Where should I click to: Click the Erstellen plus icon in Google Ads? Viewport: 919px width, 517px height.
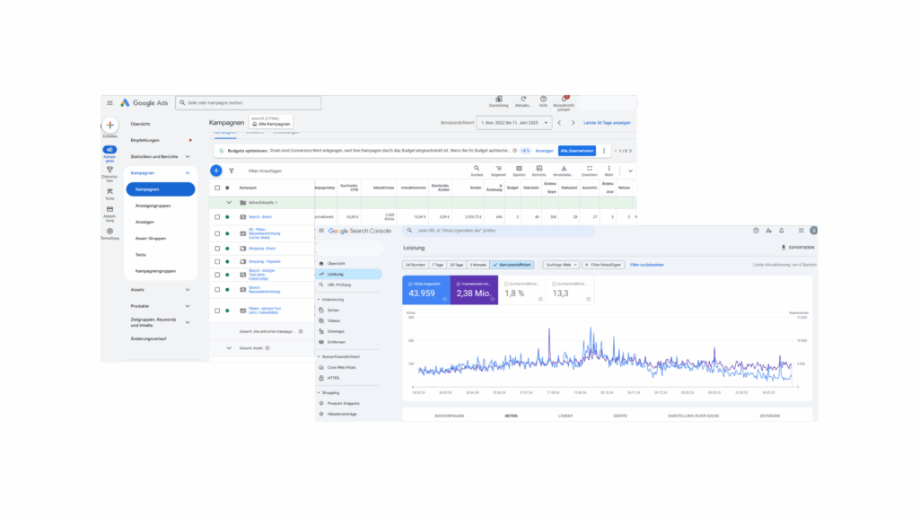[109, 125]
